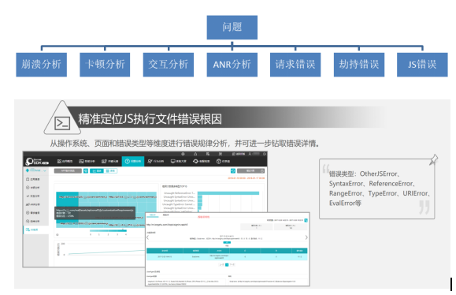
Task: Click the longest Uncaught ReferenceError bar
Action: [228, 193]
